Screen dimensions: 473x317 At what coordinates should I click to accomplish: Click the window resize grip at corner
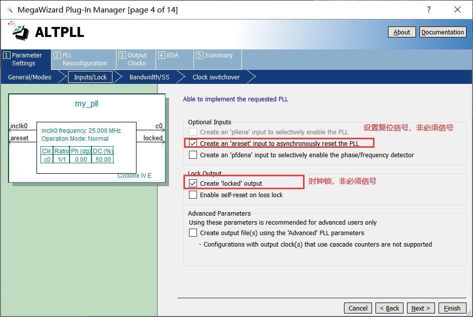click(469, 313)
